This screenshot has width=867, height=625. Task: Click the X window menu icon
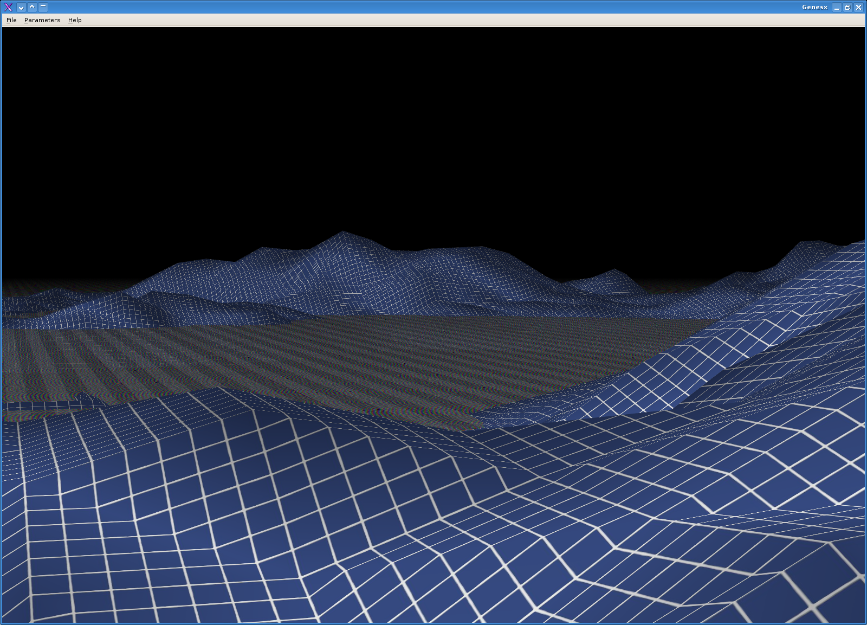[8, 7]
